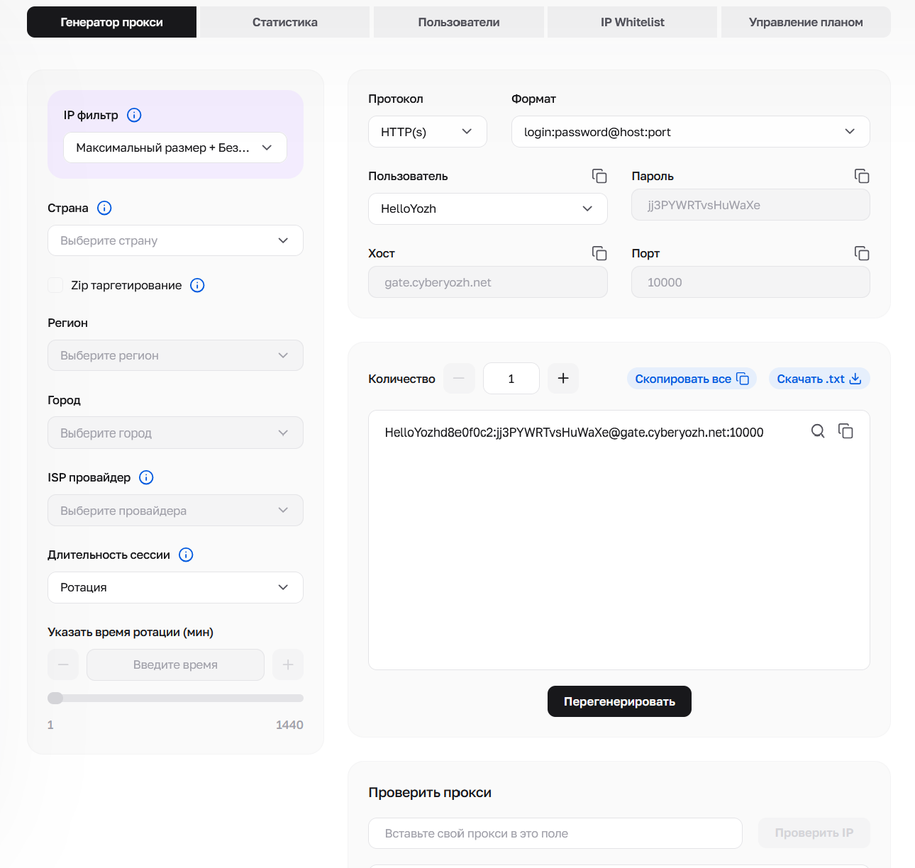Screen dimensions: 915x868
Task: Open the Выберите страну dropdown
Action: 175,240
